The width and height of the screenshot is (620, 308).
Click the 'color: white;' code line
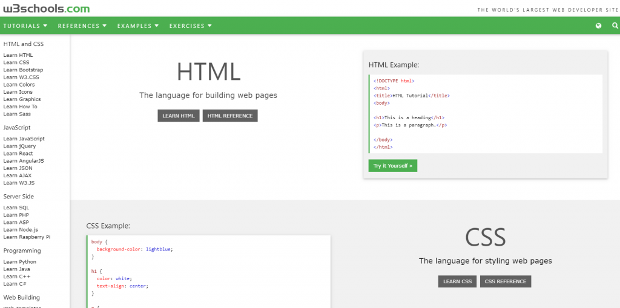click(114, 278)
